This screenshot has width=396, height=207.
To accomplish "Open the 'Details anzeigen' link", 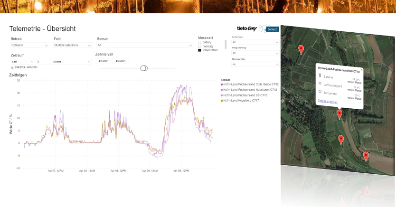I will click(x=327, y=101).
